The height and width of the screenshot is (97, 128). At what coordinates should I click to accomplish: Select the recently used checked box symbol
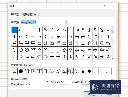point(14,71)
